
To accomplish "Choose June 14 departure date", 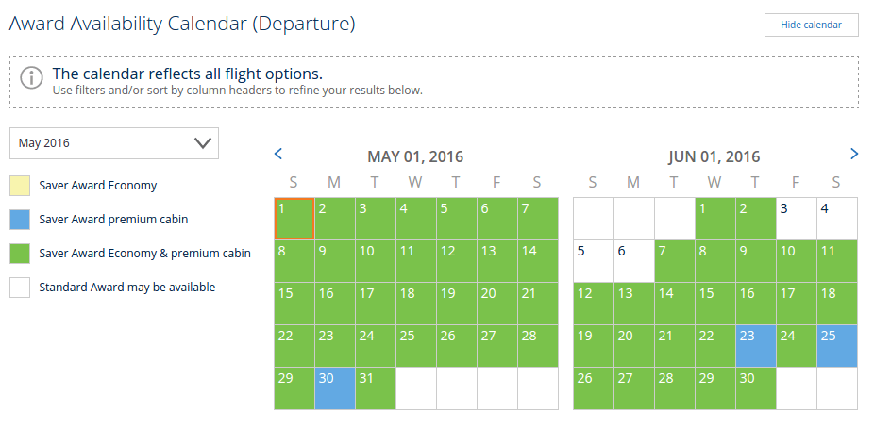I will click(675, 304).
